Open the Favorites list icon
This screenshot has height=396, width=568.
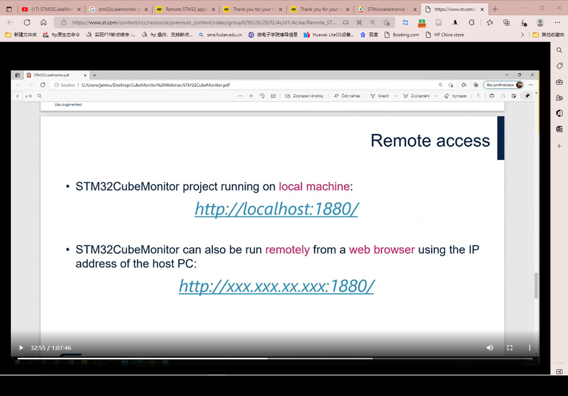[x=490, y=23]
